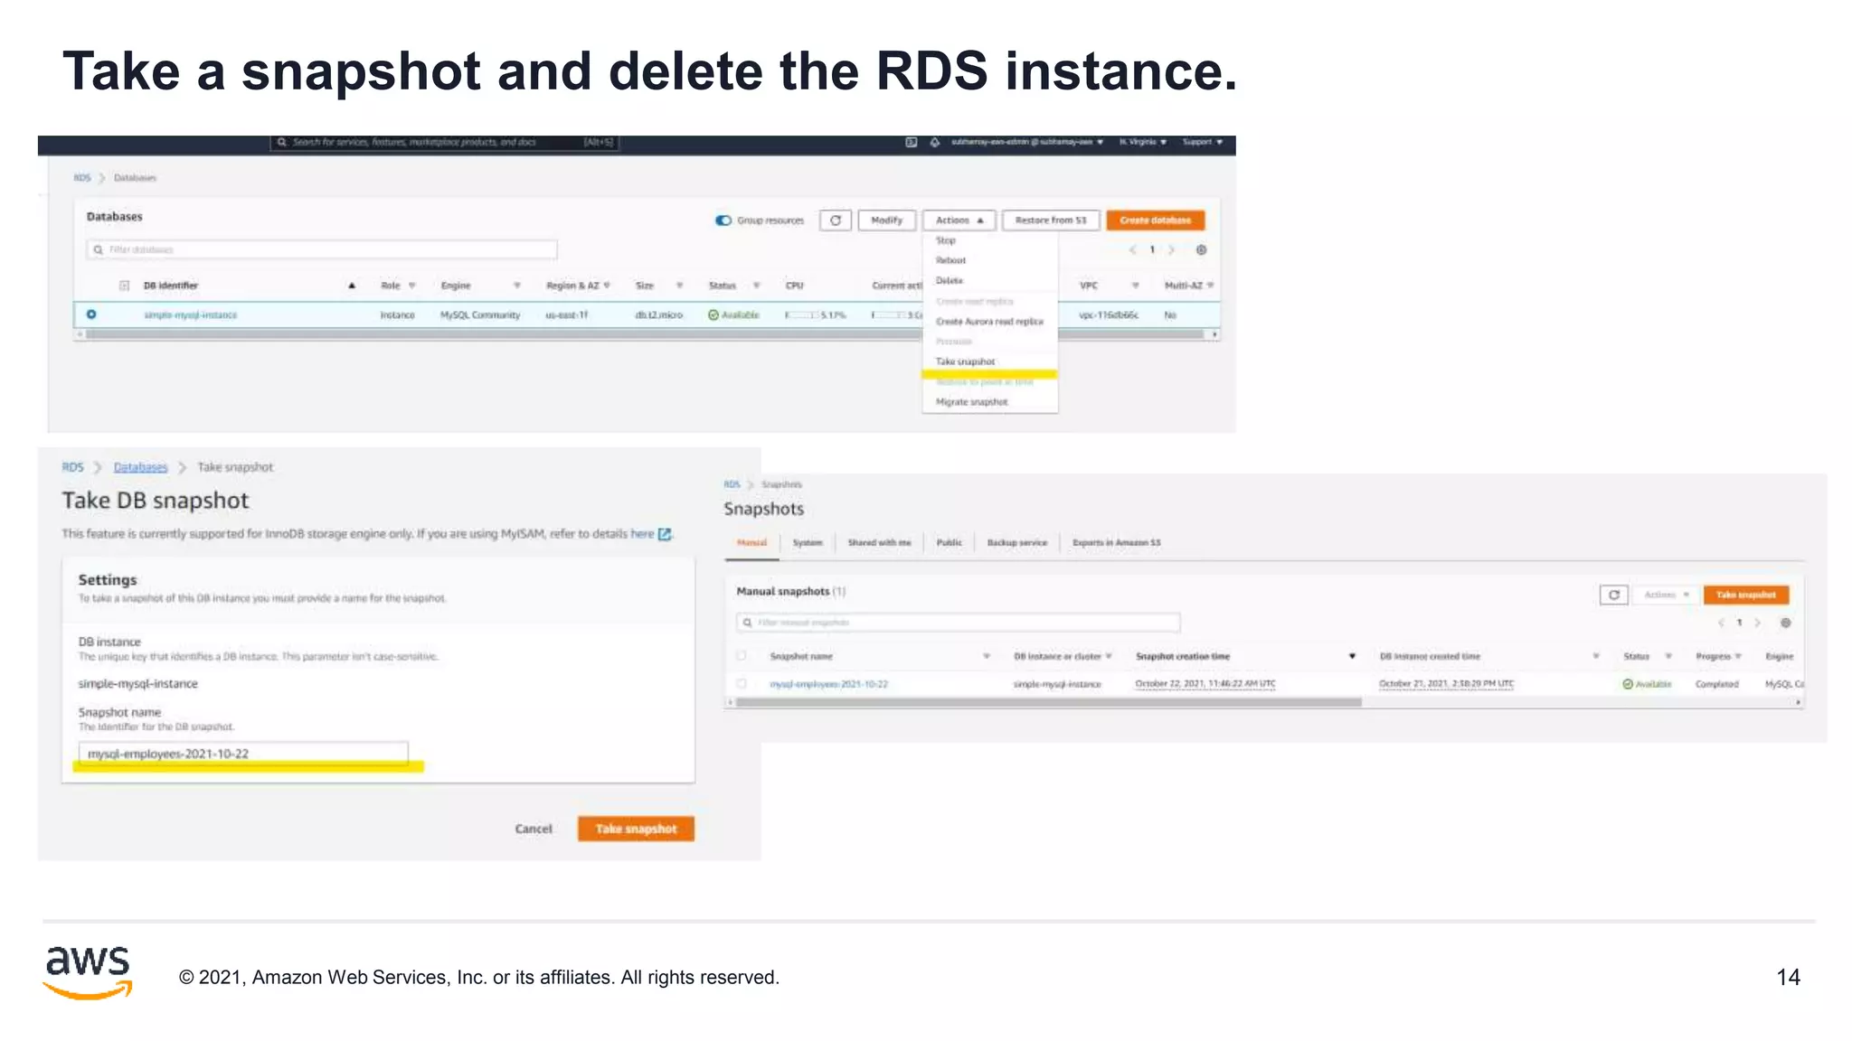Open the Actions dropdown in Manual snapshots

[x=1666, y=595]
